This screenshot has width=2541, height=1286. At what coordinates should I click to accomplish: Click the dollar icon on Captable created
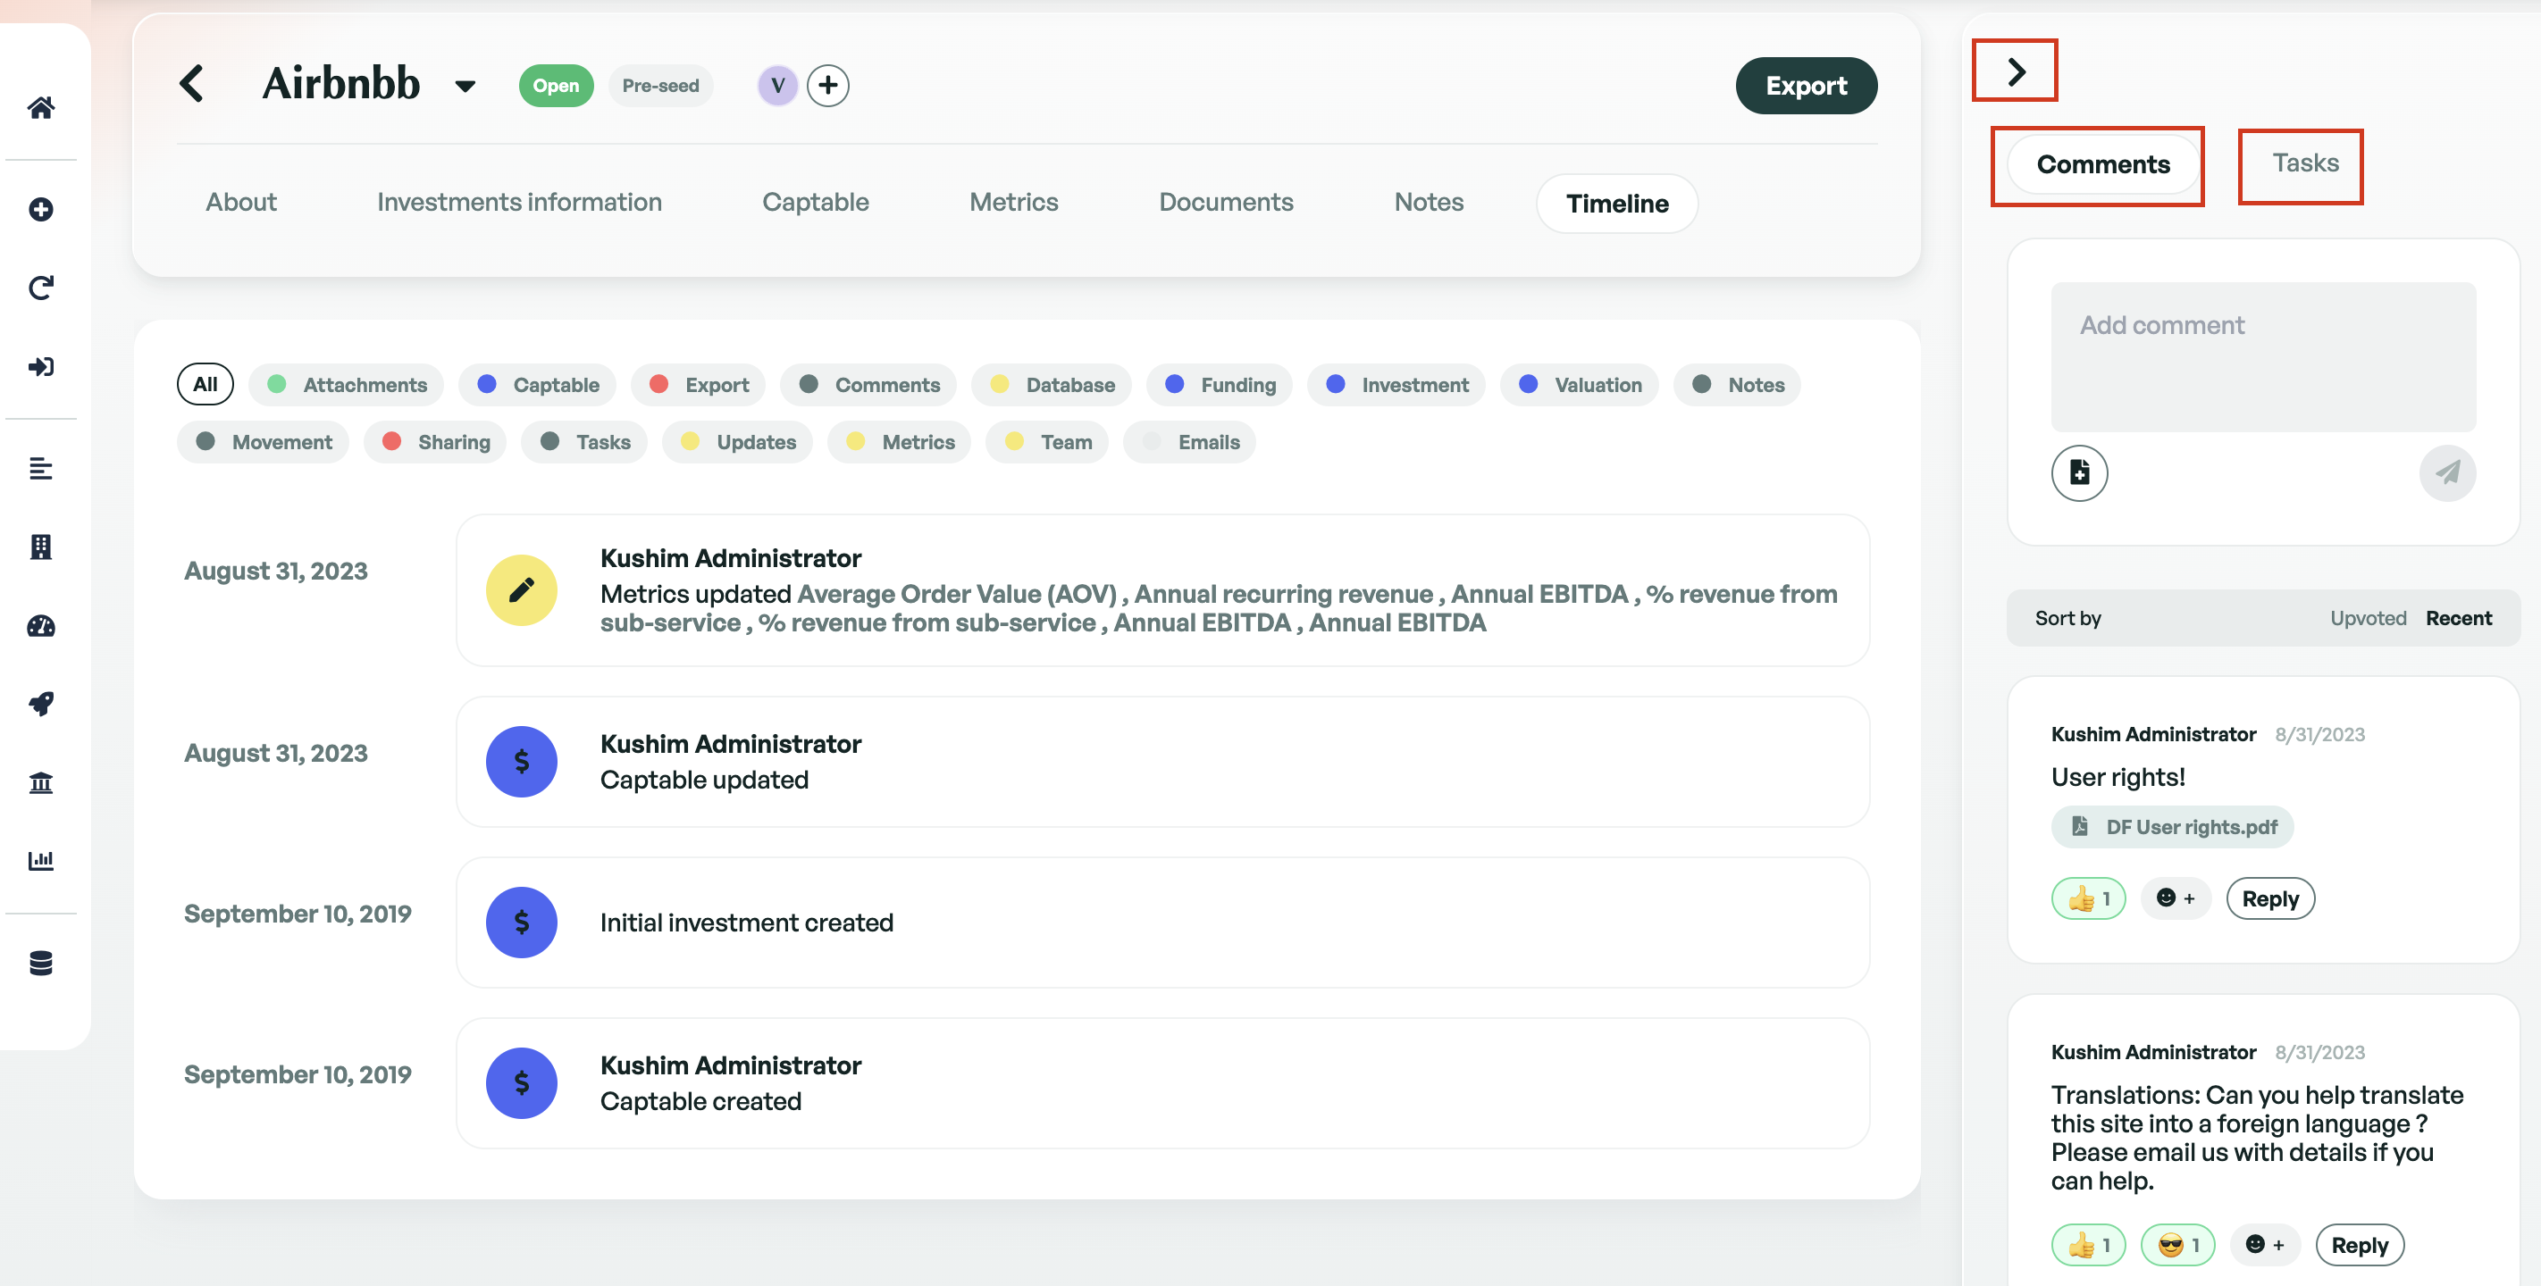[522, 1084]
